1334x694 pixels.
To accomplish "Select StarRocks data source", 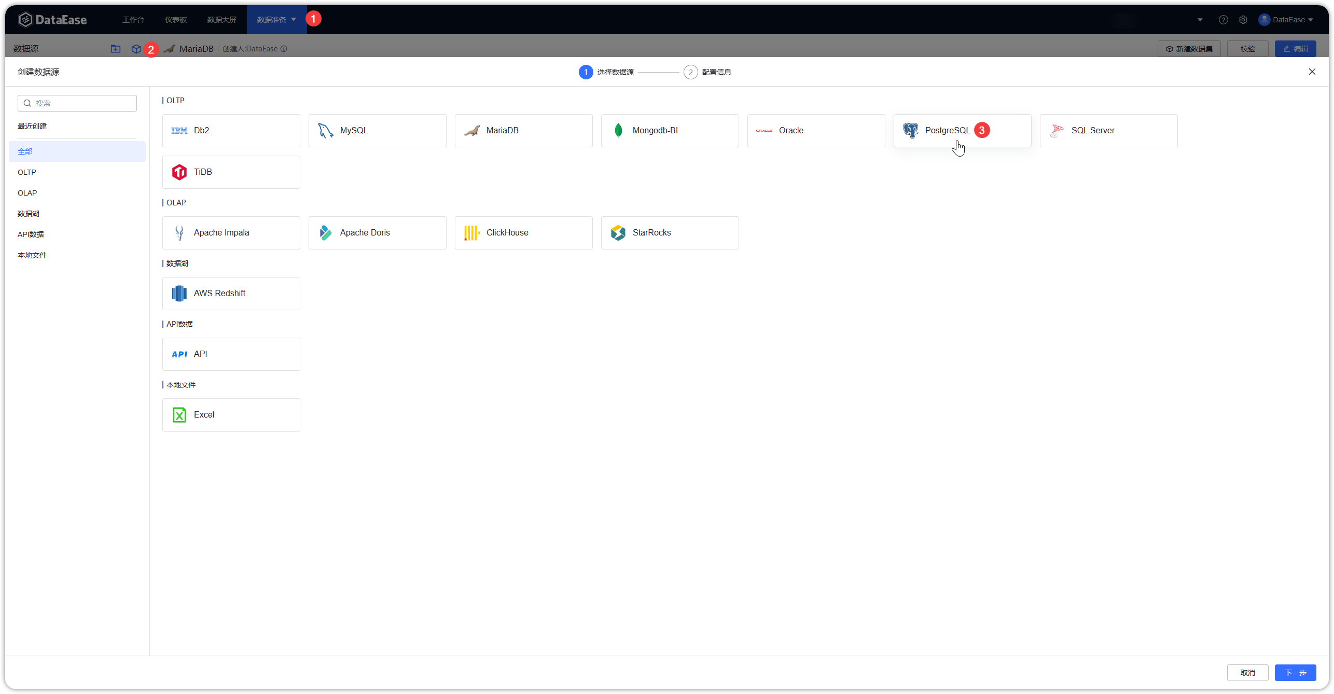I will point(671,232).
